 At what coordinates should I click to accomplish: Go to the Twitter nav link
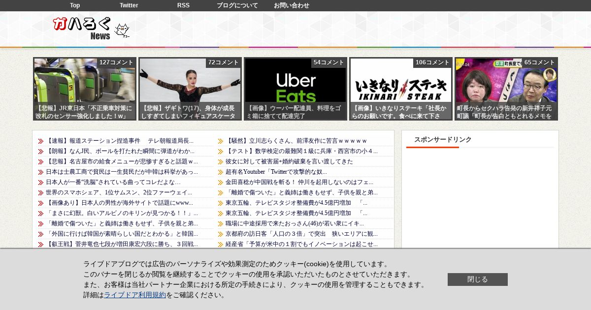tap(129, 5)
